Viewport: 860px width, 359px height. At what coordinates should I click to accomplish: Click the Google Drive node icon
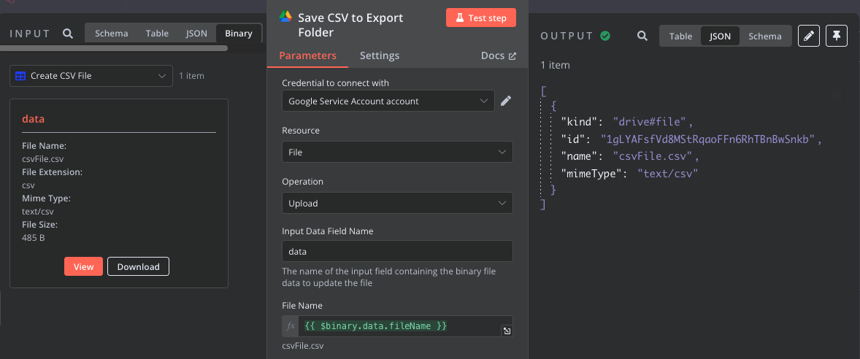tap(287, 17)
